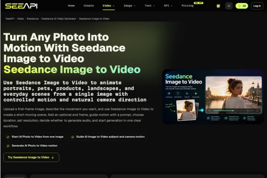267x178 pixels.
Task: Toggle the light/dark theme sun button
Action: click(x=229, y=6)
